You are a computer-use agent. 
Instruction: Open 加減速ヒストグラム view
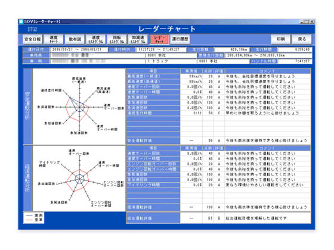coord(138,39)
